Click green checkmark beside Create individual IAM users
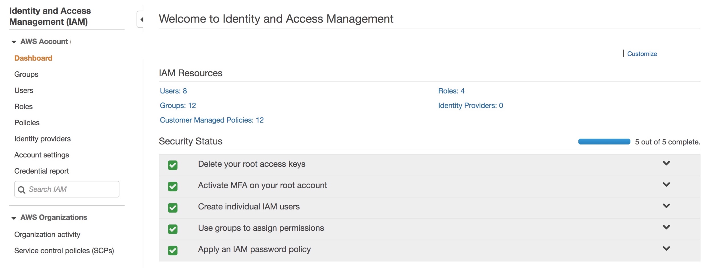This screenshot has width=709, height=268. click(173, 208)
